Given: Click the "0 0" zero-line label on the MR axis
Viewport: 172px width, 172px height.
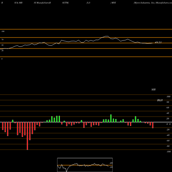Looking at the screenshot, I should 169,124.
